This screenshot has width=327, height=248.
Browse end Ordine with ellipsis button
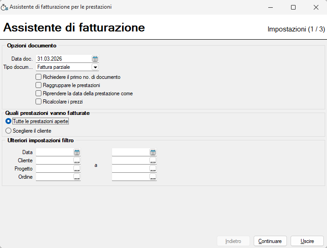(x=153, y=177)
